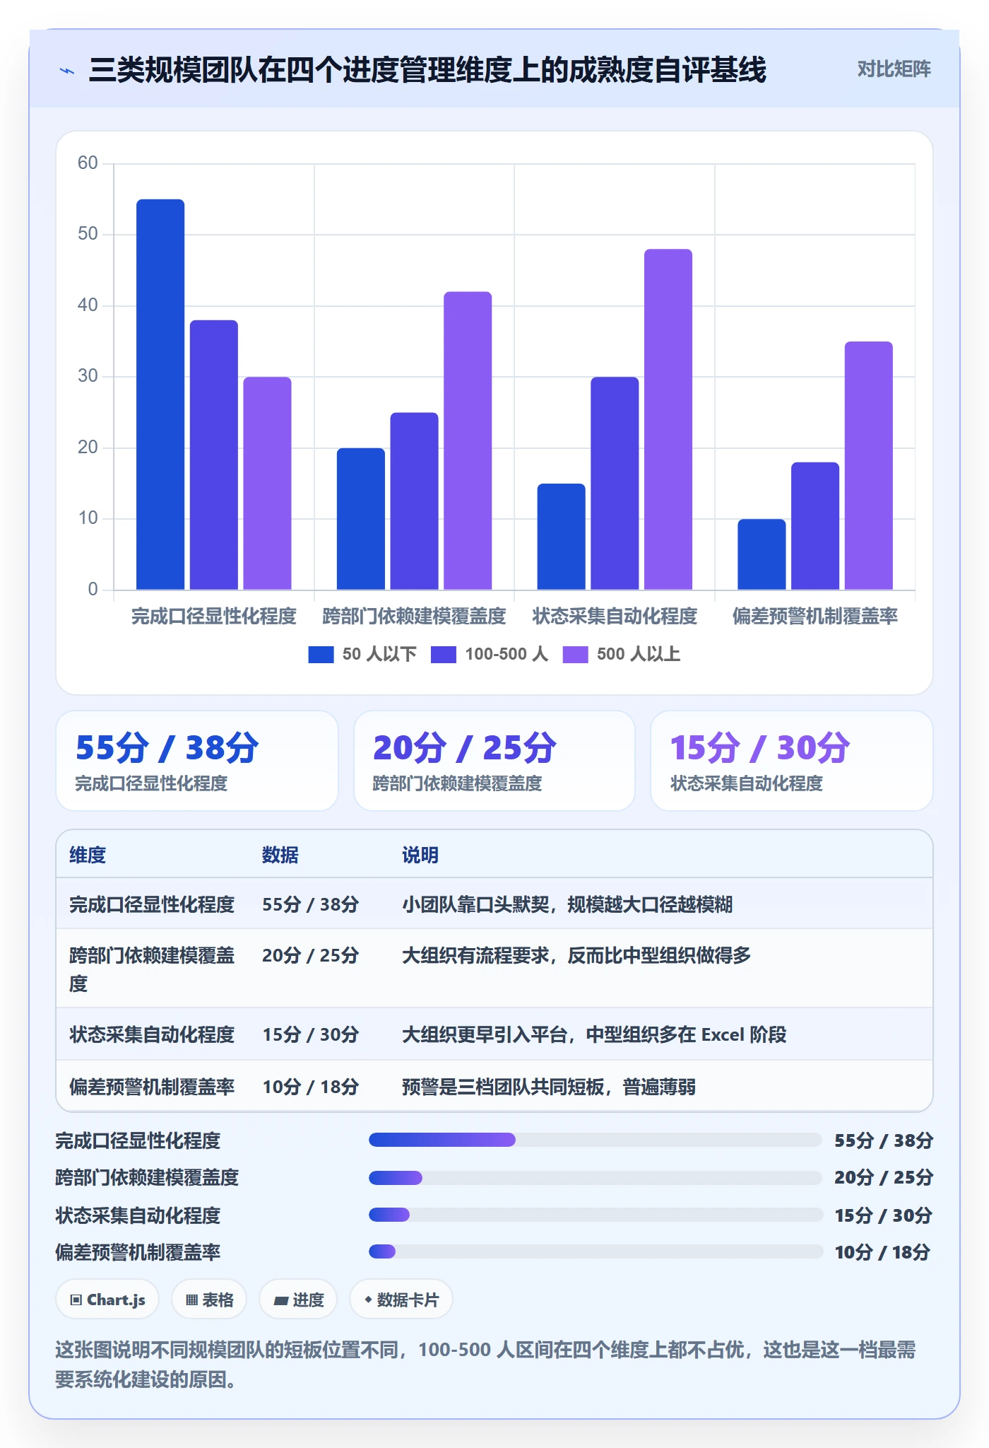989x1448 pixels.
Task: Click the 48 purple bar in 状态采集自动化程度
Action: click(668, 419)
